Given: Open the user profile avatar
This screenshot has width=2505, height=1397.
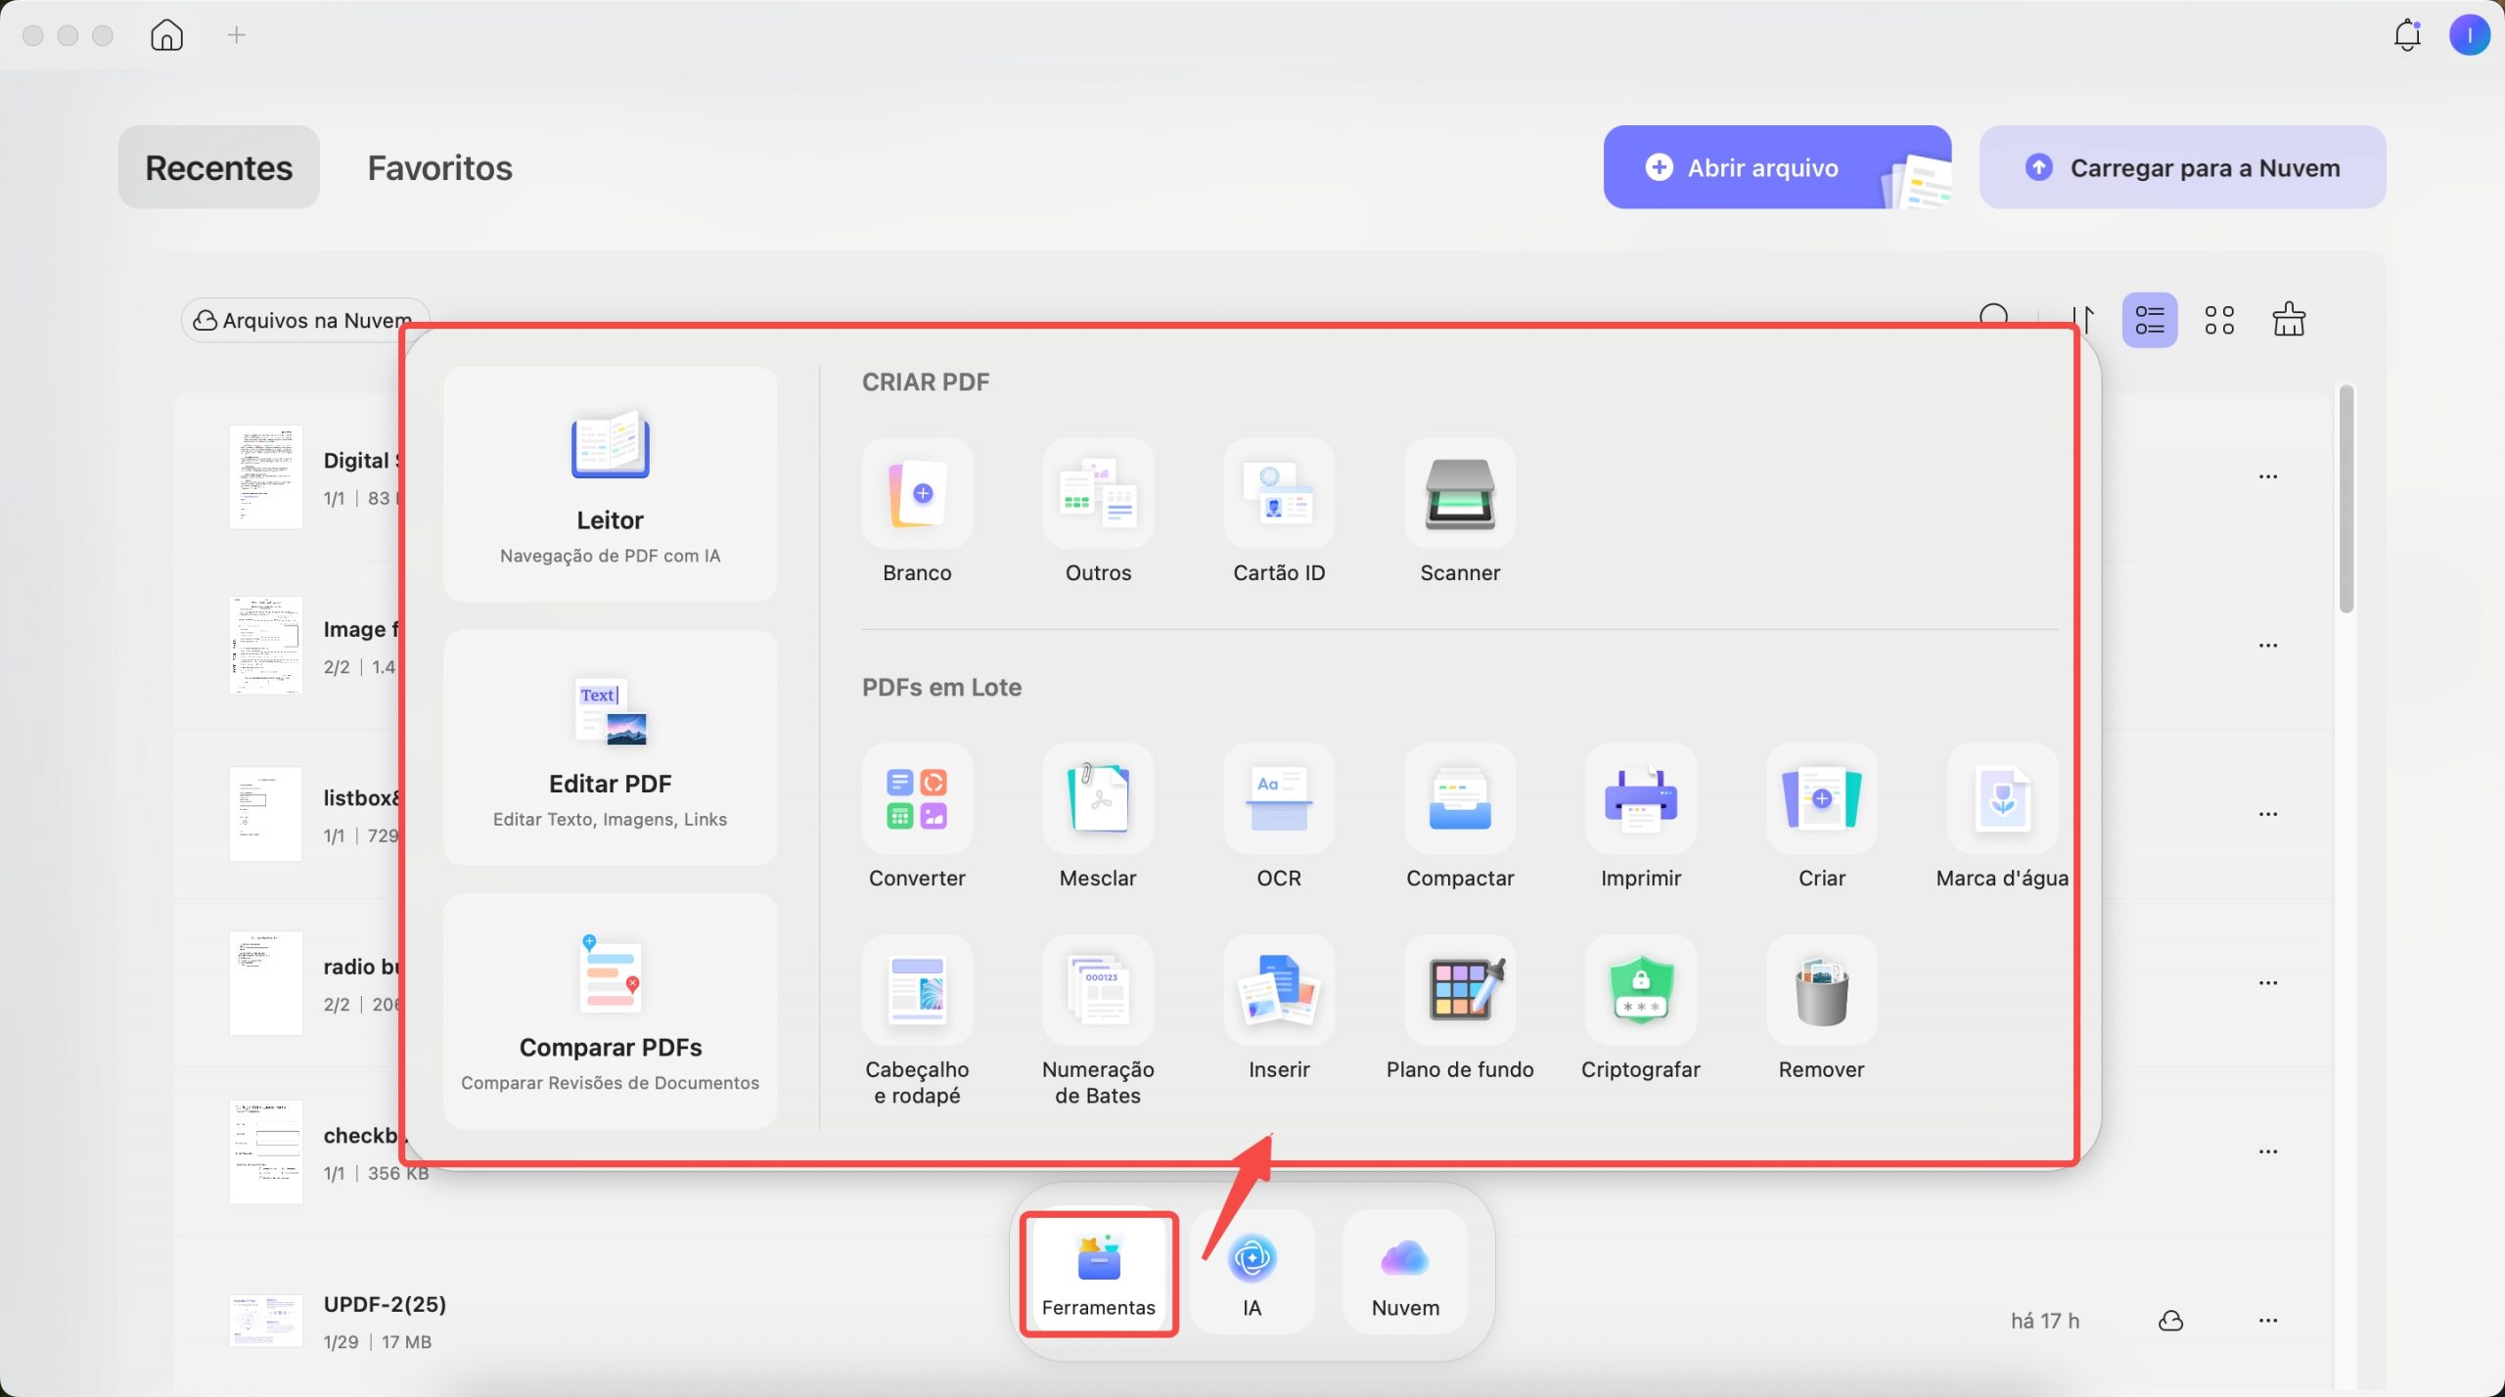Looking at the screenshot, I should (x=2470, y=35).
